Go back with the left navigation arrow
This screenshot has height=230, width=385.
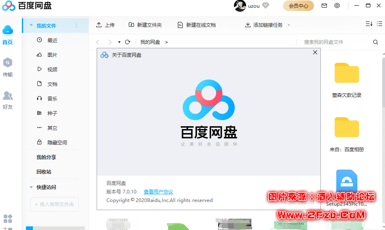(98, 42)
